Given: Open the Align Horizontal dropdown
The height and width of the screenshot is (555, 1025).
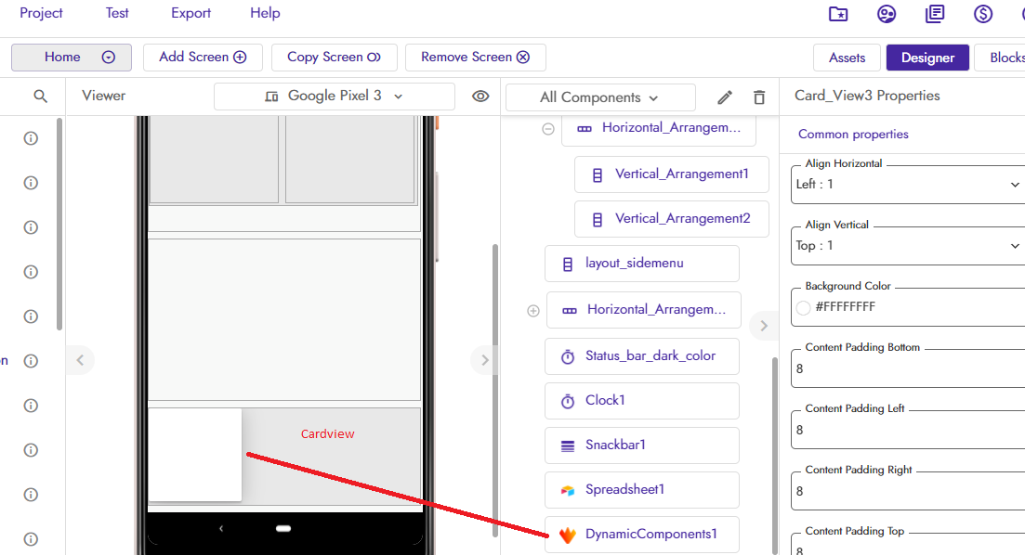Looking at the screenshot, I should tap(907, 185).
